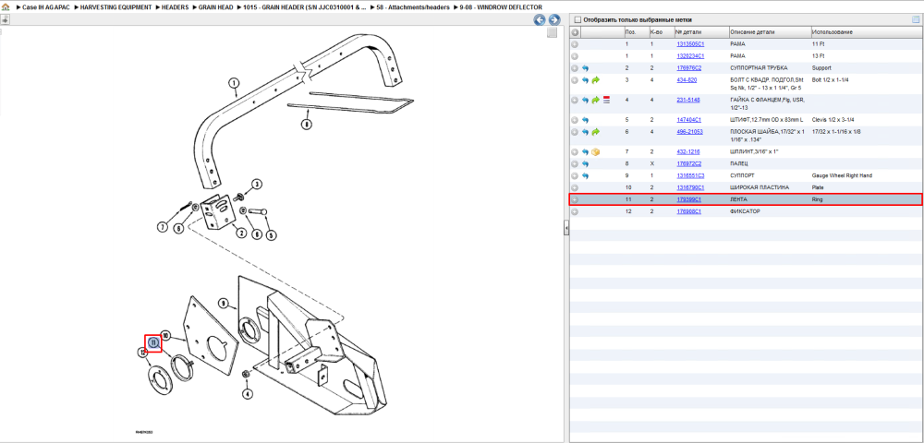Open part number link 1313505C1
Image resolution: width=924 pixels, height=443 pixels.
pos(690,44)
